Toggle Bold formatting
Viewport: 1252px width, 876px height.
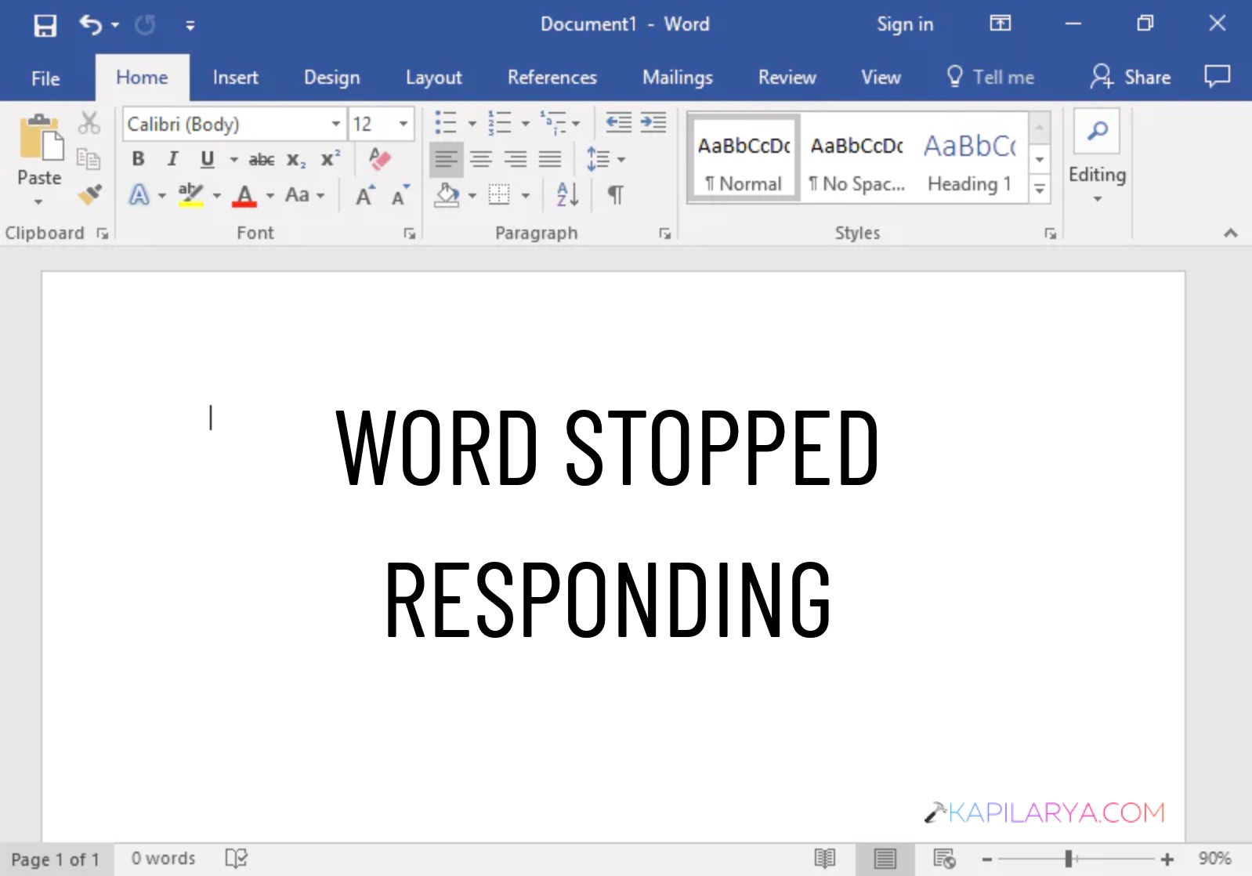[138, 159]
